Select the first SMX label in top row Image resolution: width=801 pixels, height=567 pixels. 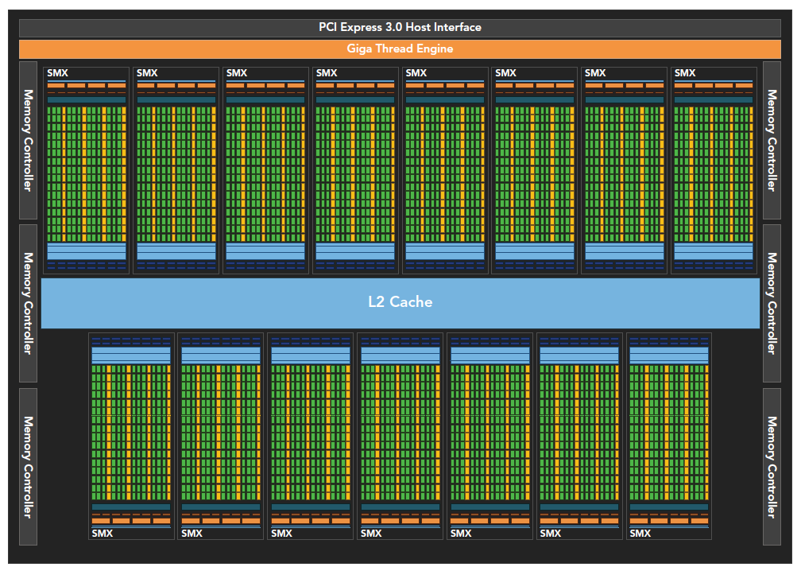tap(57, 73)
